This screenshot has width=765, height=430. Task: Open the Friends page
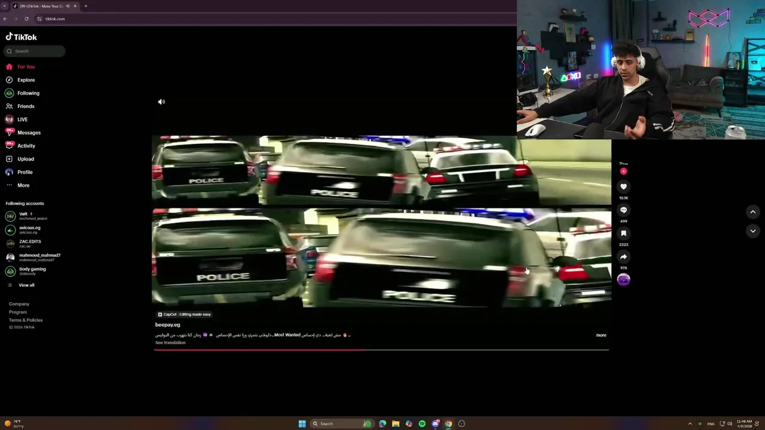pyautogui.click(x=20, y=106)
